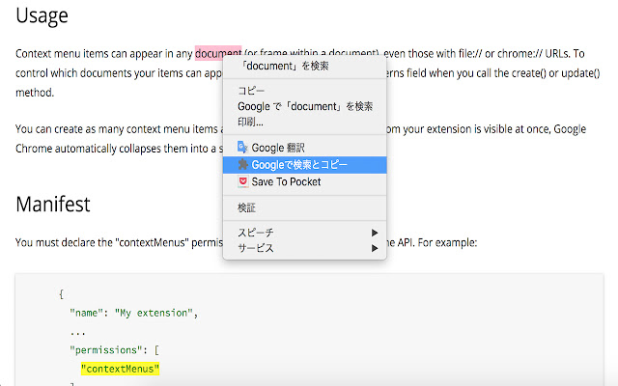Choose コピー from the context menu

point(304,91)
